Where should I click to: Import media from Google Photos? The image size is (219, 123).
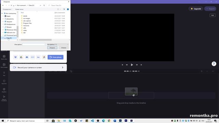click(x=44, y=57)
